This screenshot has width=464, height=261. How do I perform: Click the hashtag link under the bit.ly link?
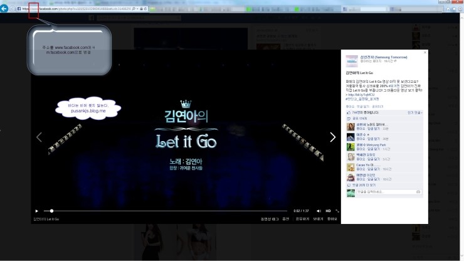362,99
